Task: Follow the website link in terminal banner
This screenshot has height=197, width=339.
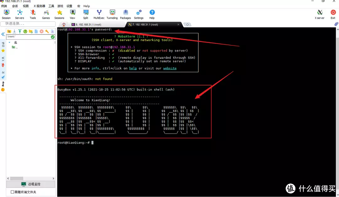Action: (170, 68)
